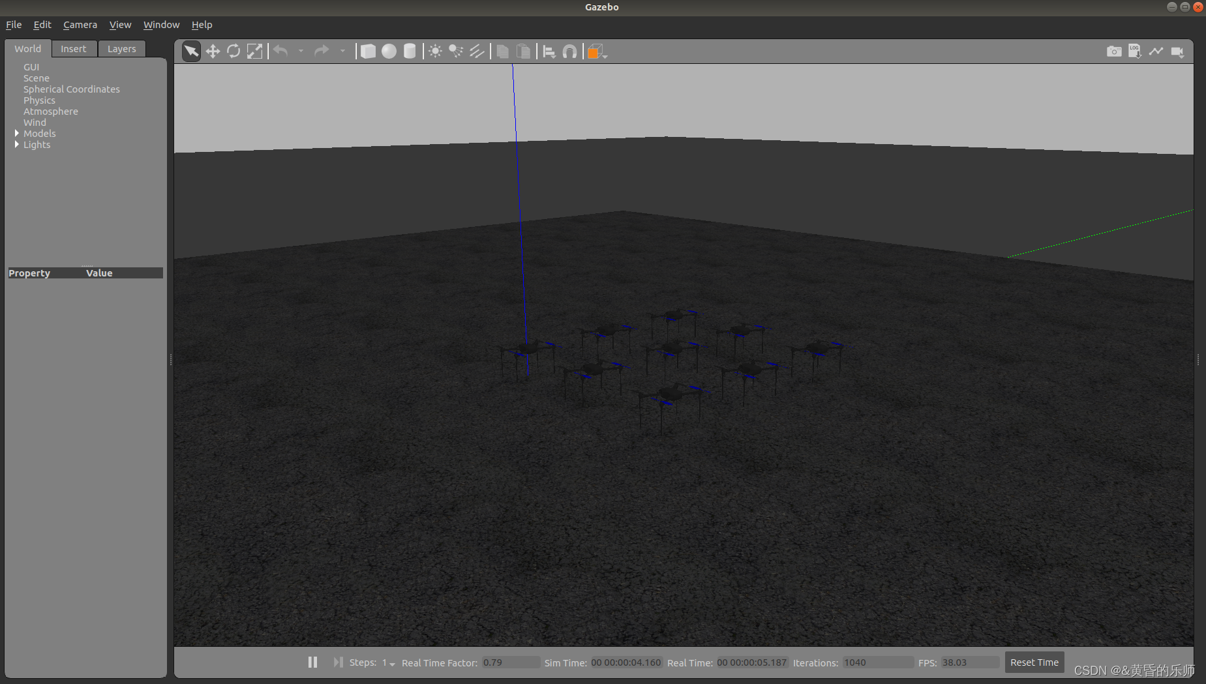The image size is (1206, 684).
Task: Insert a sphere shape
Action: (x=389, y=52)
